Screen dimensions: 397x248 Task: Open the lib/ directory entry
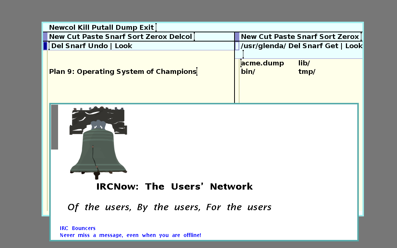pos(304,63)
